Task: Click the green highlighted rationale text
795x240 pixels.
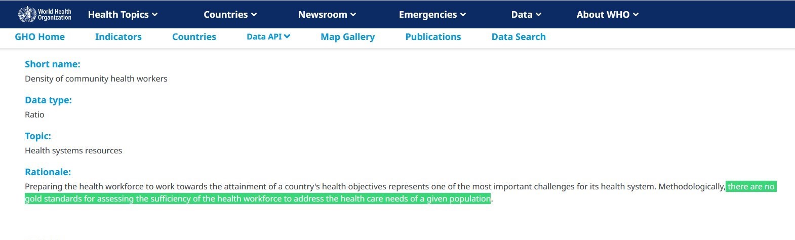Action: coord(257,198)
